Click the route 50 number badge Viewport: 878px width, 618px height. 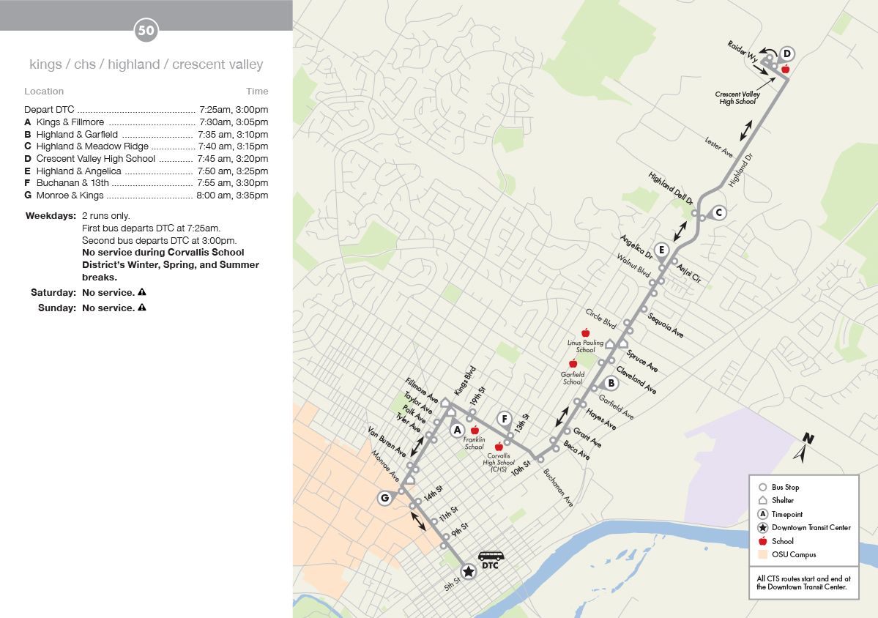pos(146,31)
